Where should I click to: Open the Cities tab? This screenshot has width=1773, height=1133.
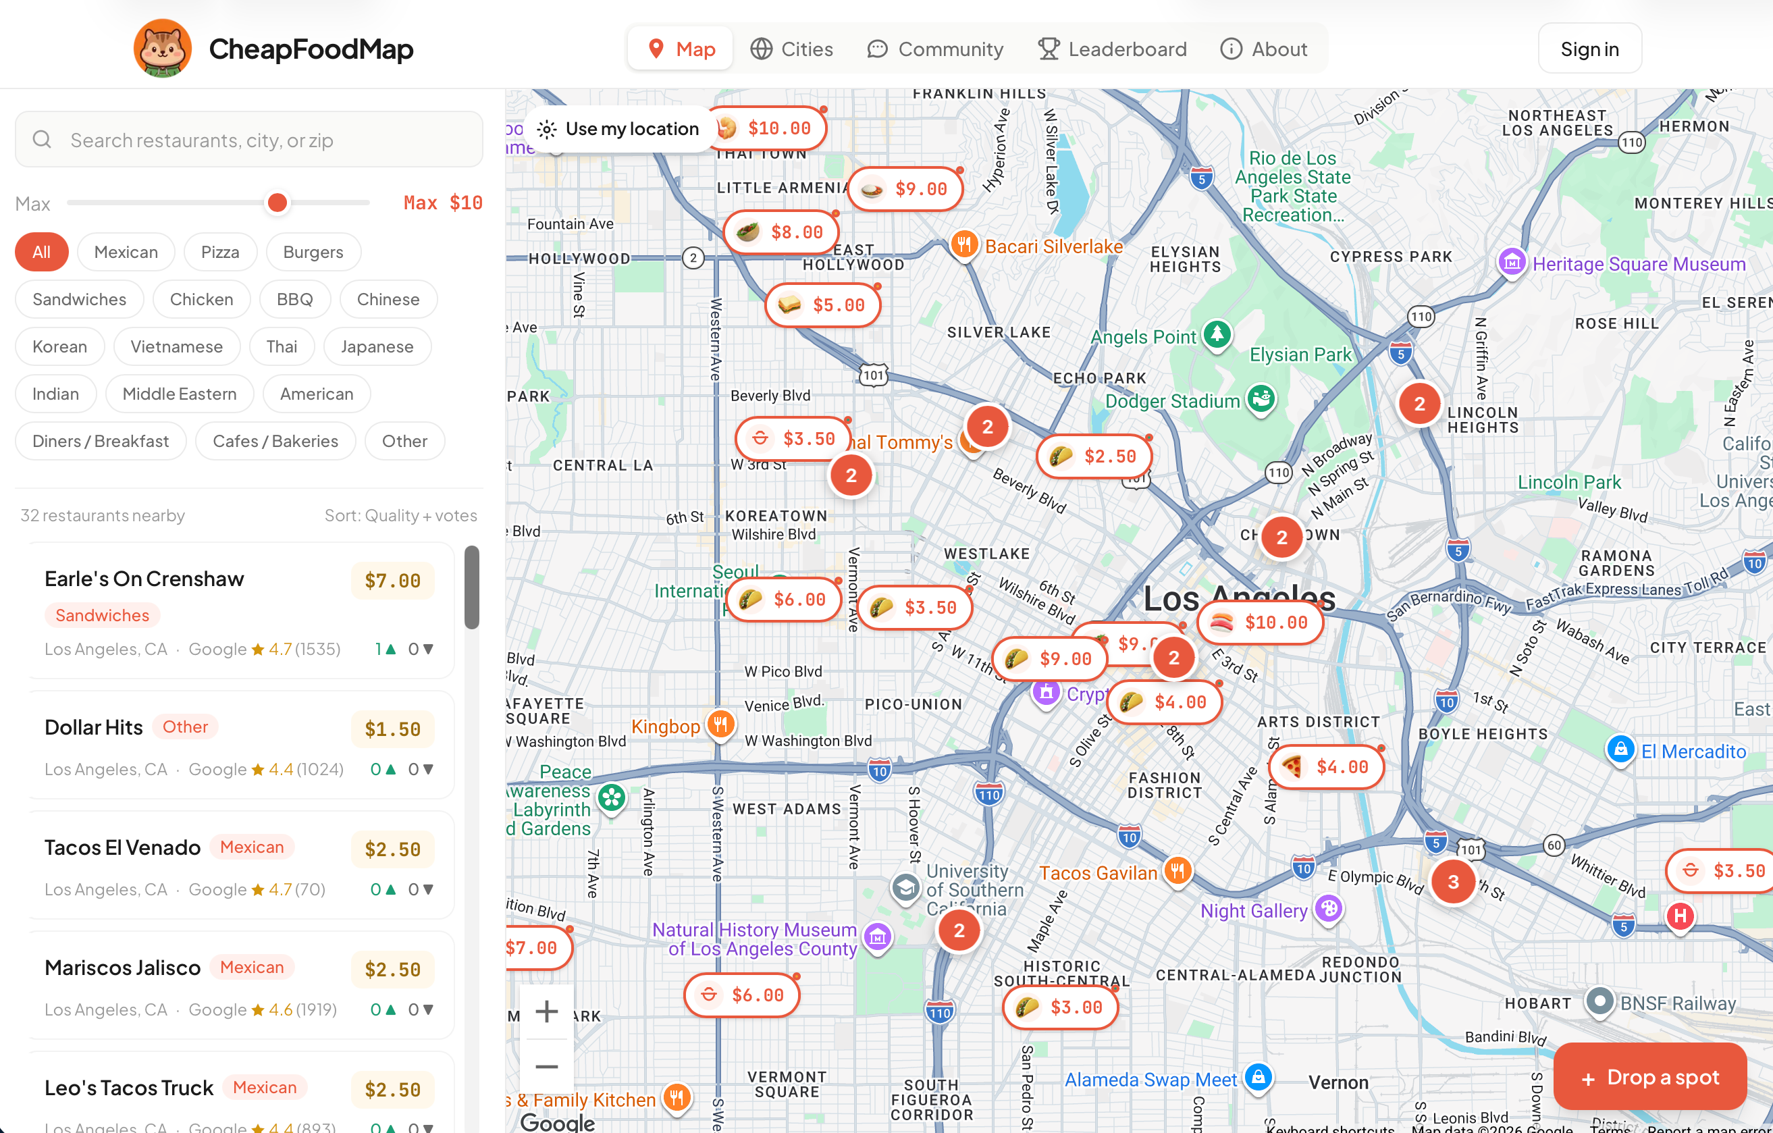click(791, 49)
